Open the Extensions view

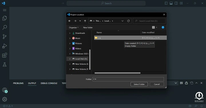pos(5,55)
